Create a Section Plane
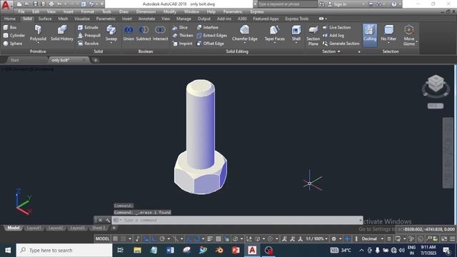Viewport: 457px width, 257px height. (313, 35)
